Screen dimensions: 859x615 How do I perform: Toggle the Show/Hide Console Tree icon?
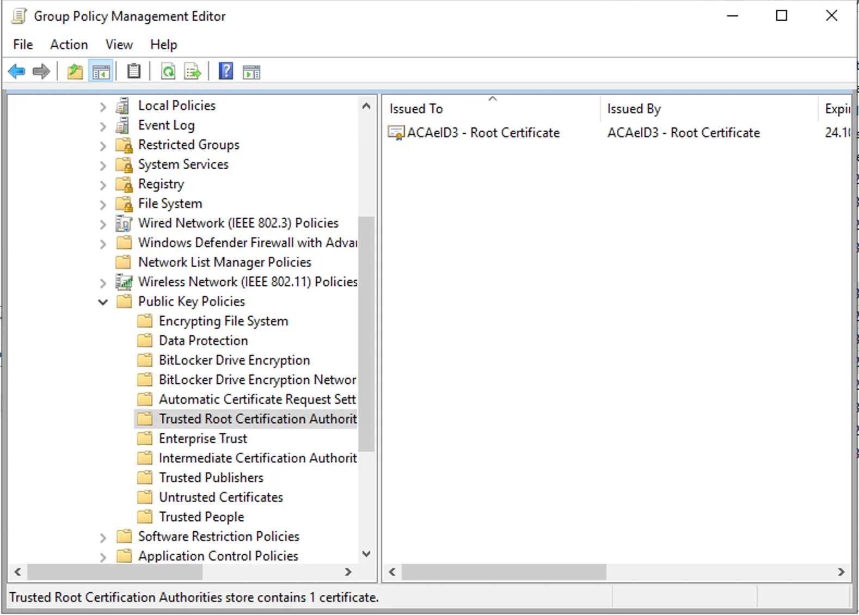point(101,71)
